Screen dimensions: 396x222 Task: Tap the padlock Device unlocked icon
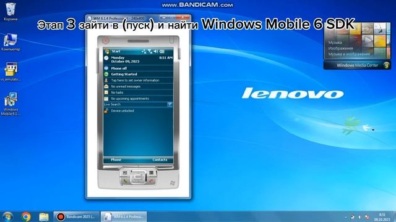click(x=106, y=111)
